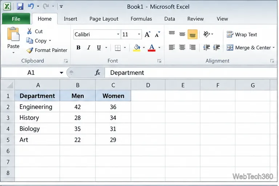Select the cell containing 28
The height and width of the screenshot is (186, 279).
coord(78,118)
